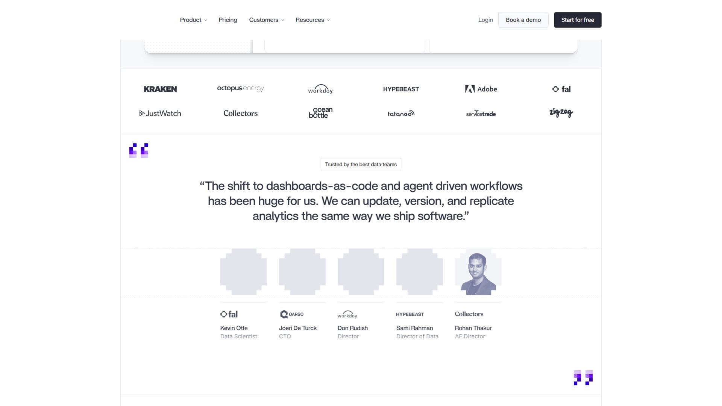The width and height of the screenshot is (722, 406).
Task: Click the 'Director of Data' job title
Action: click(x=417, y=336)
